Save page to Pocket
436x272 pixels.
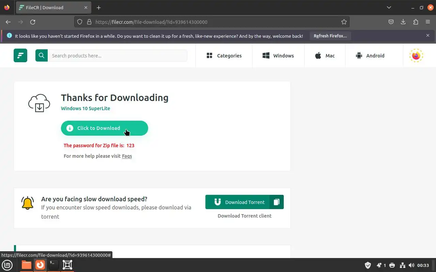click(x=391, y=22)
